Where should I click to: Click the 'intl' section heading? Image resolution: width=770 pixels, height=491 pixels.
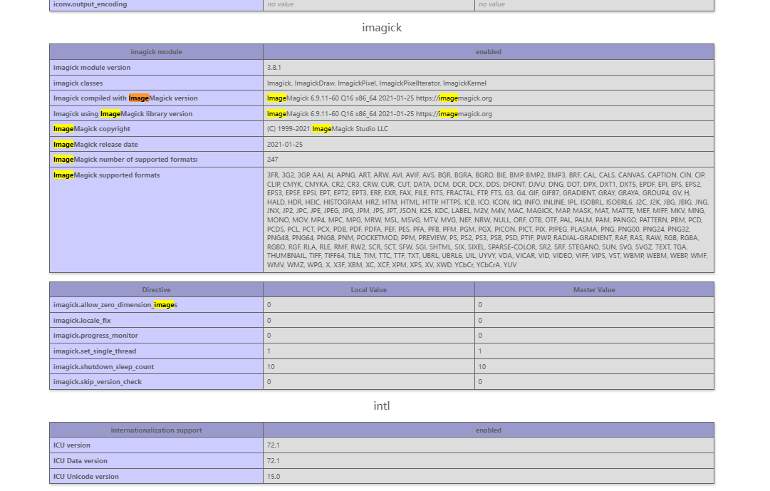pyautogui.click(x=382, y=405)
